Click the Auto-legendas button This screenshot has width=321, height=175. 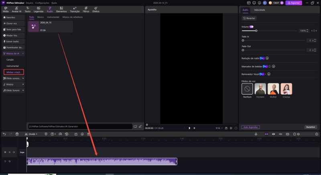pyautogui.click(x=250, y=127)
